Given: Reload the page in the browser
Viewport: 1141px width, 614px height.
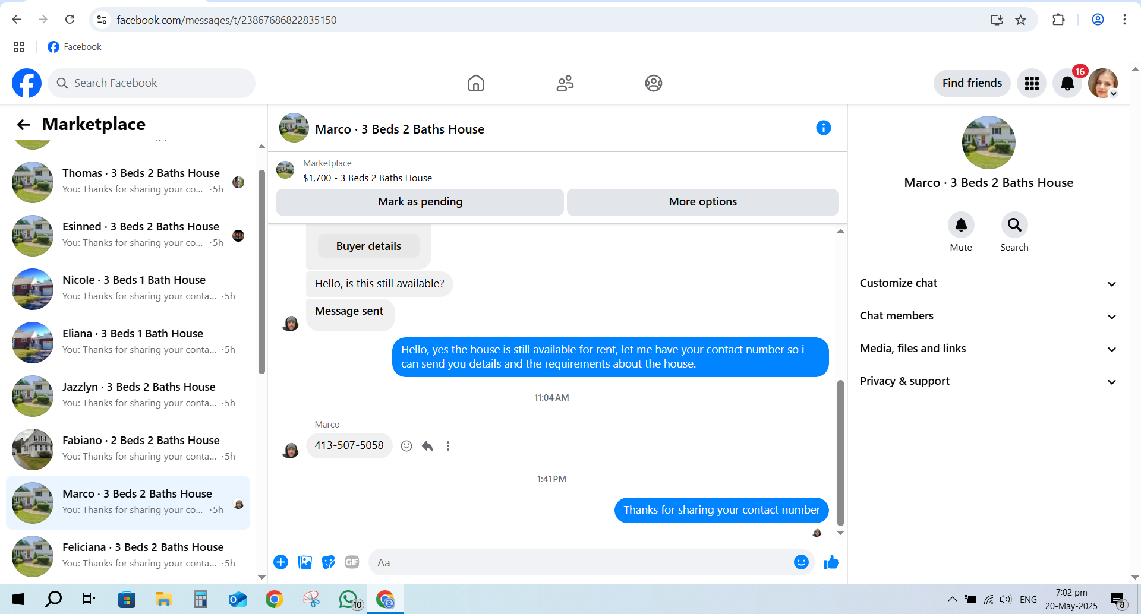Looking at the screenshot, I should point(70,20).
